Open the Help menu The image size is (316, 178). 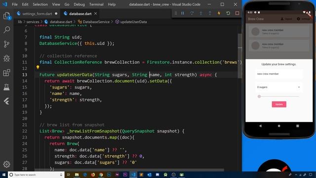click(x=112, y=4)
